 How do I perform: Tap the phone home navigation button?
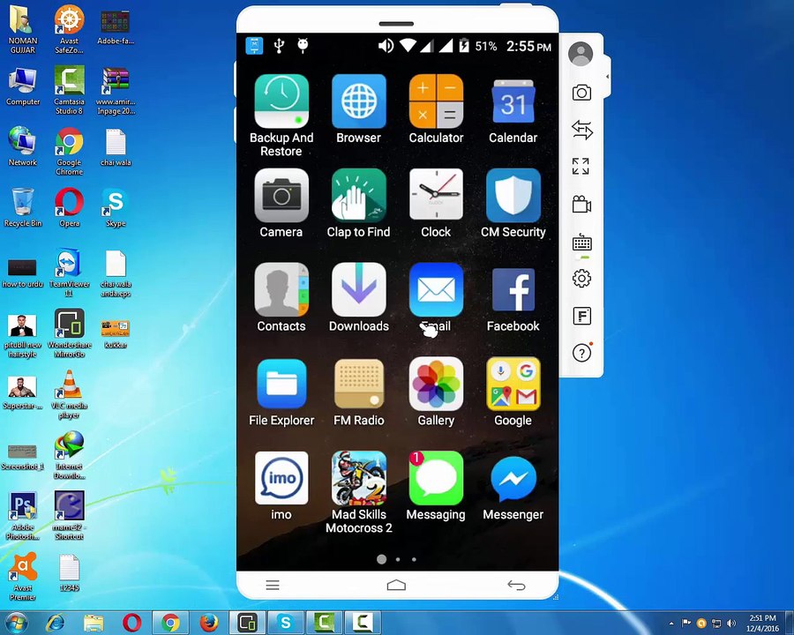pyautogui.click(x=396, y=586)
